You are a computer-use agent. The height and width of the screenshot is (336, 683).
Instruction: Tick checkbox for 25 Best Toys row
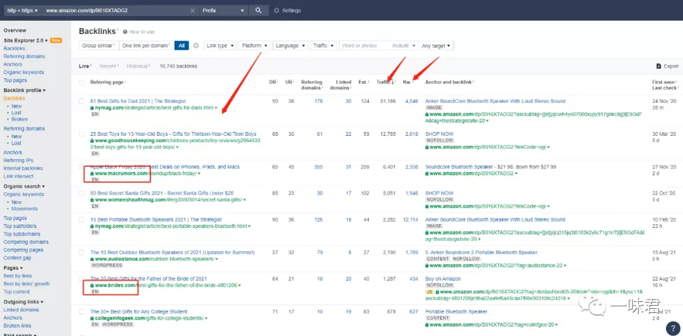coord(82,134)
